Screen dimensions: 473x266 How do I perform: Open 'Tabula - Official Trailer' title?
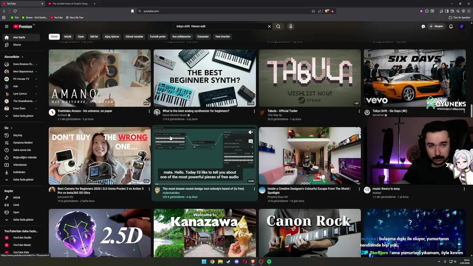click(282, 111)
